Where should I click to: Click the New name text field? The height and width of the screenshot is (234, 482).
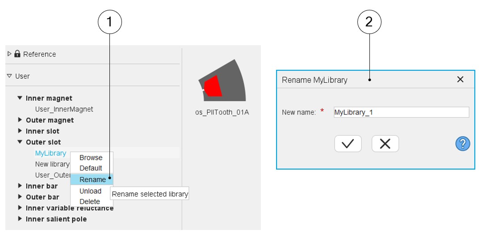(x=401, y=112)
